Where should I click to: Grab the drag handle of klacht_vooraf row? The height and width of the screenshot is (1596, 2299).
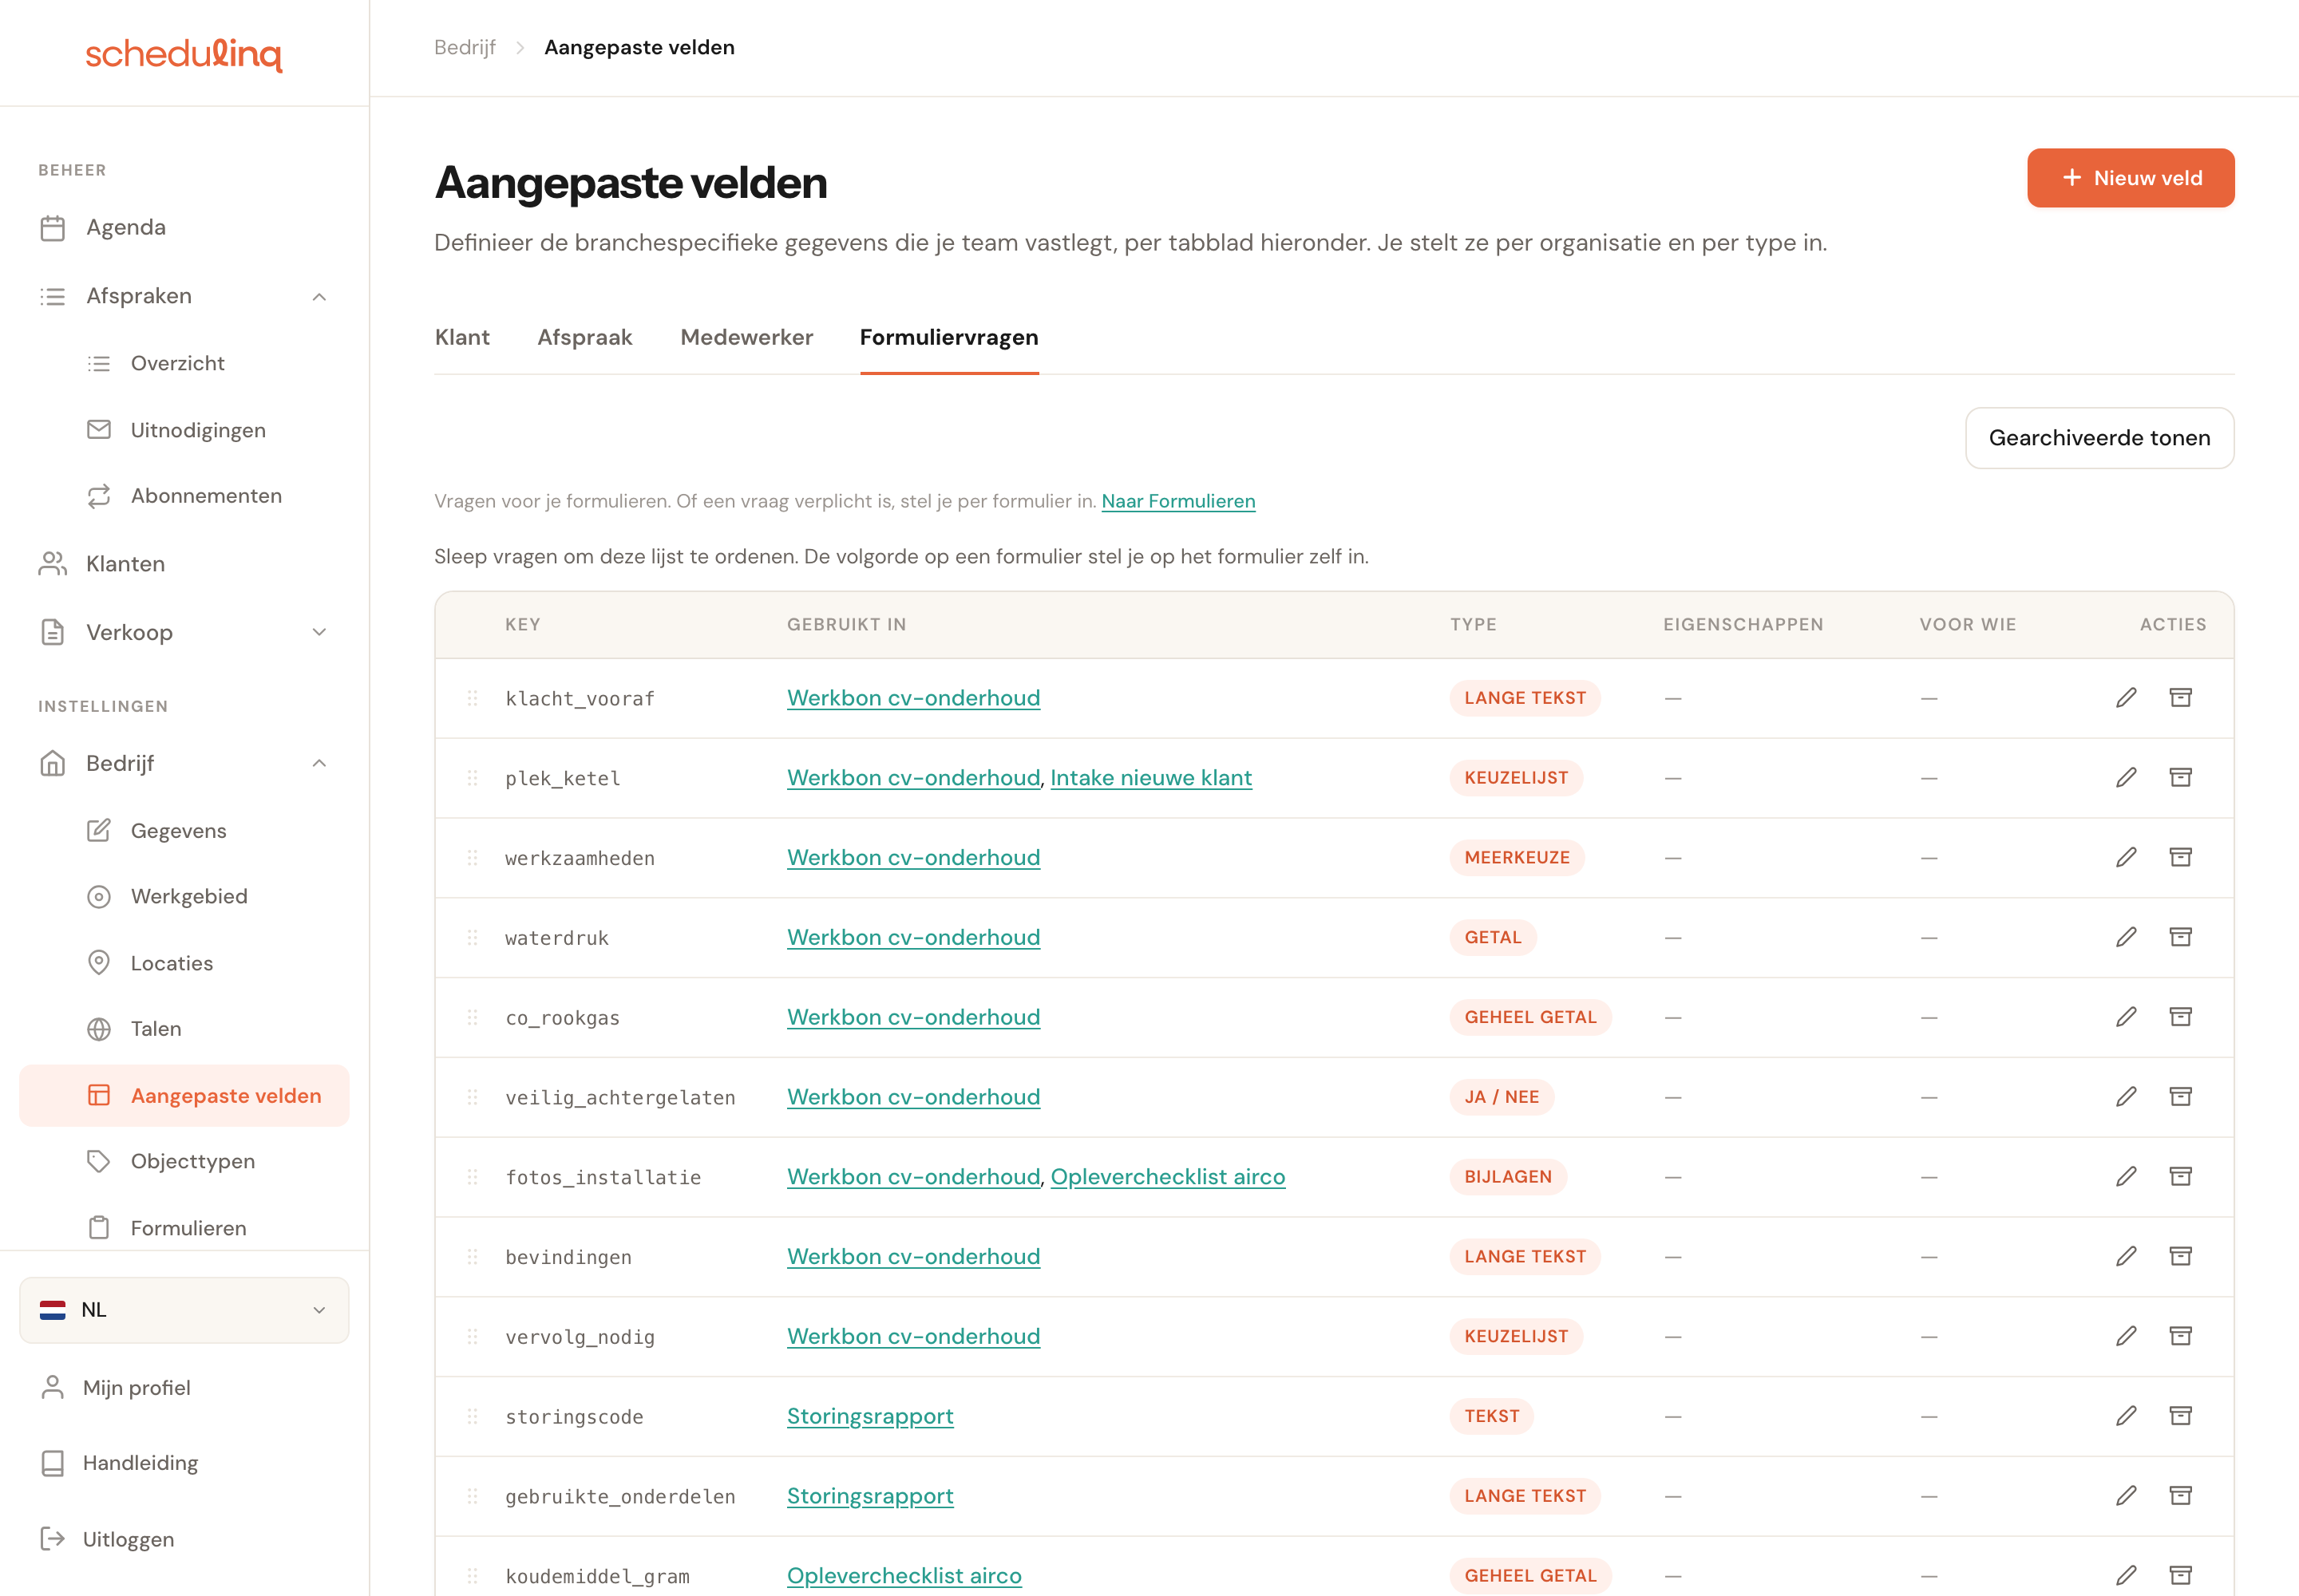[473, 698]
